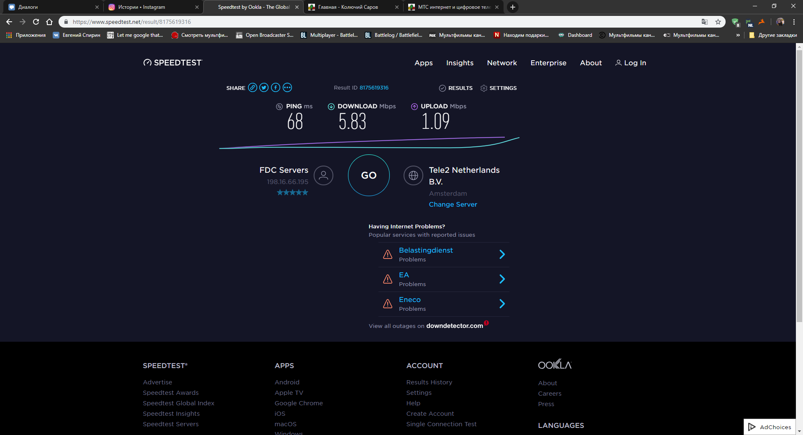Viewport: 803px width, 435px height.
Task: Open the Insights menu item
Action: tap(460, 63)
